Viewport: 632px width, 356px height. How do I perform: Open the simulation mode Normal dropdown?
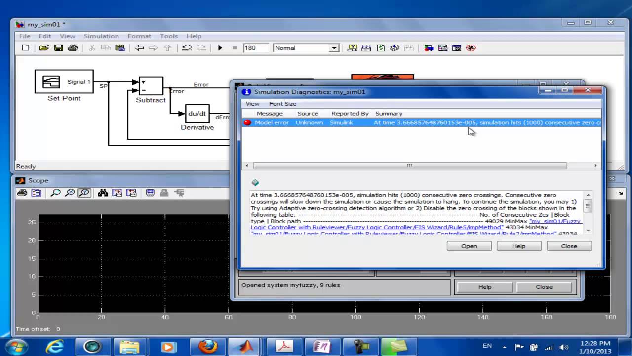(x=306, y=48)
